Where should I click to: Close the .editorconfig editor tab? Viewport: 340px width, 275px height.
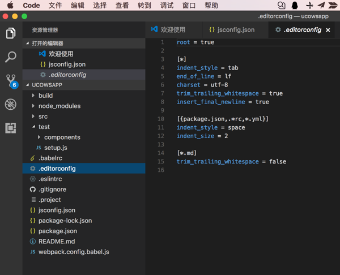click(x=328, y=30)
